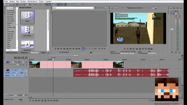Open the Файл menu
The image size is (187, 105).
click(x=6, y=1)
